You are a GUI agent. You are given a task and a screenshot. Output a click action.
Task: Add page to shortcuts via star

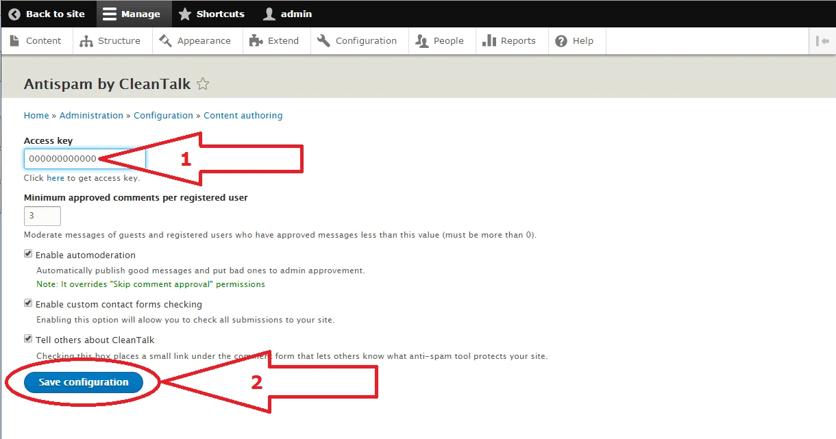203,84
